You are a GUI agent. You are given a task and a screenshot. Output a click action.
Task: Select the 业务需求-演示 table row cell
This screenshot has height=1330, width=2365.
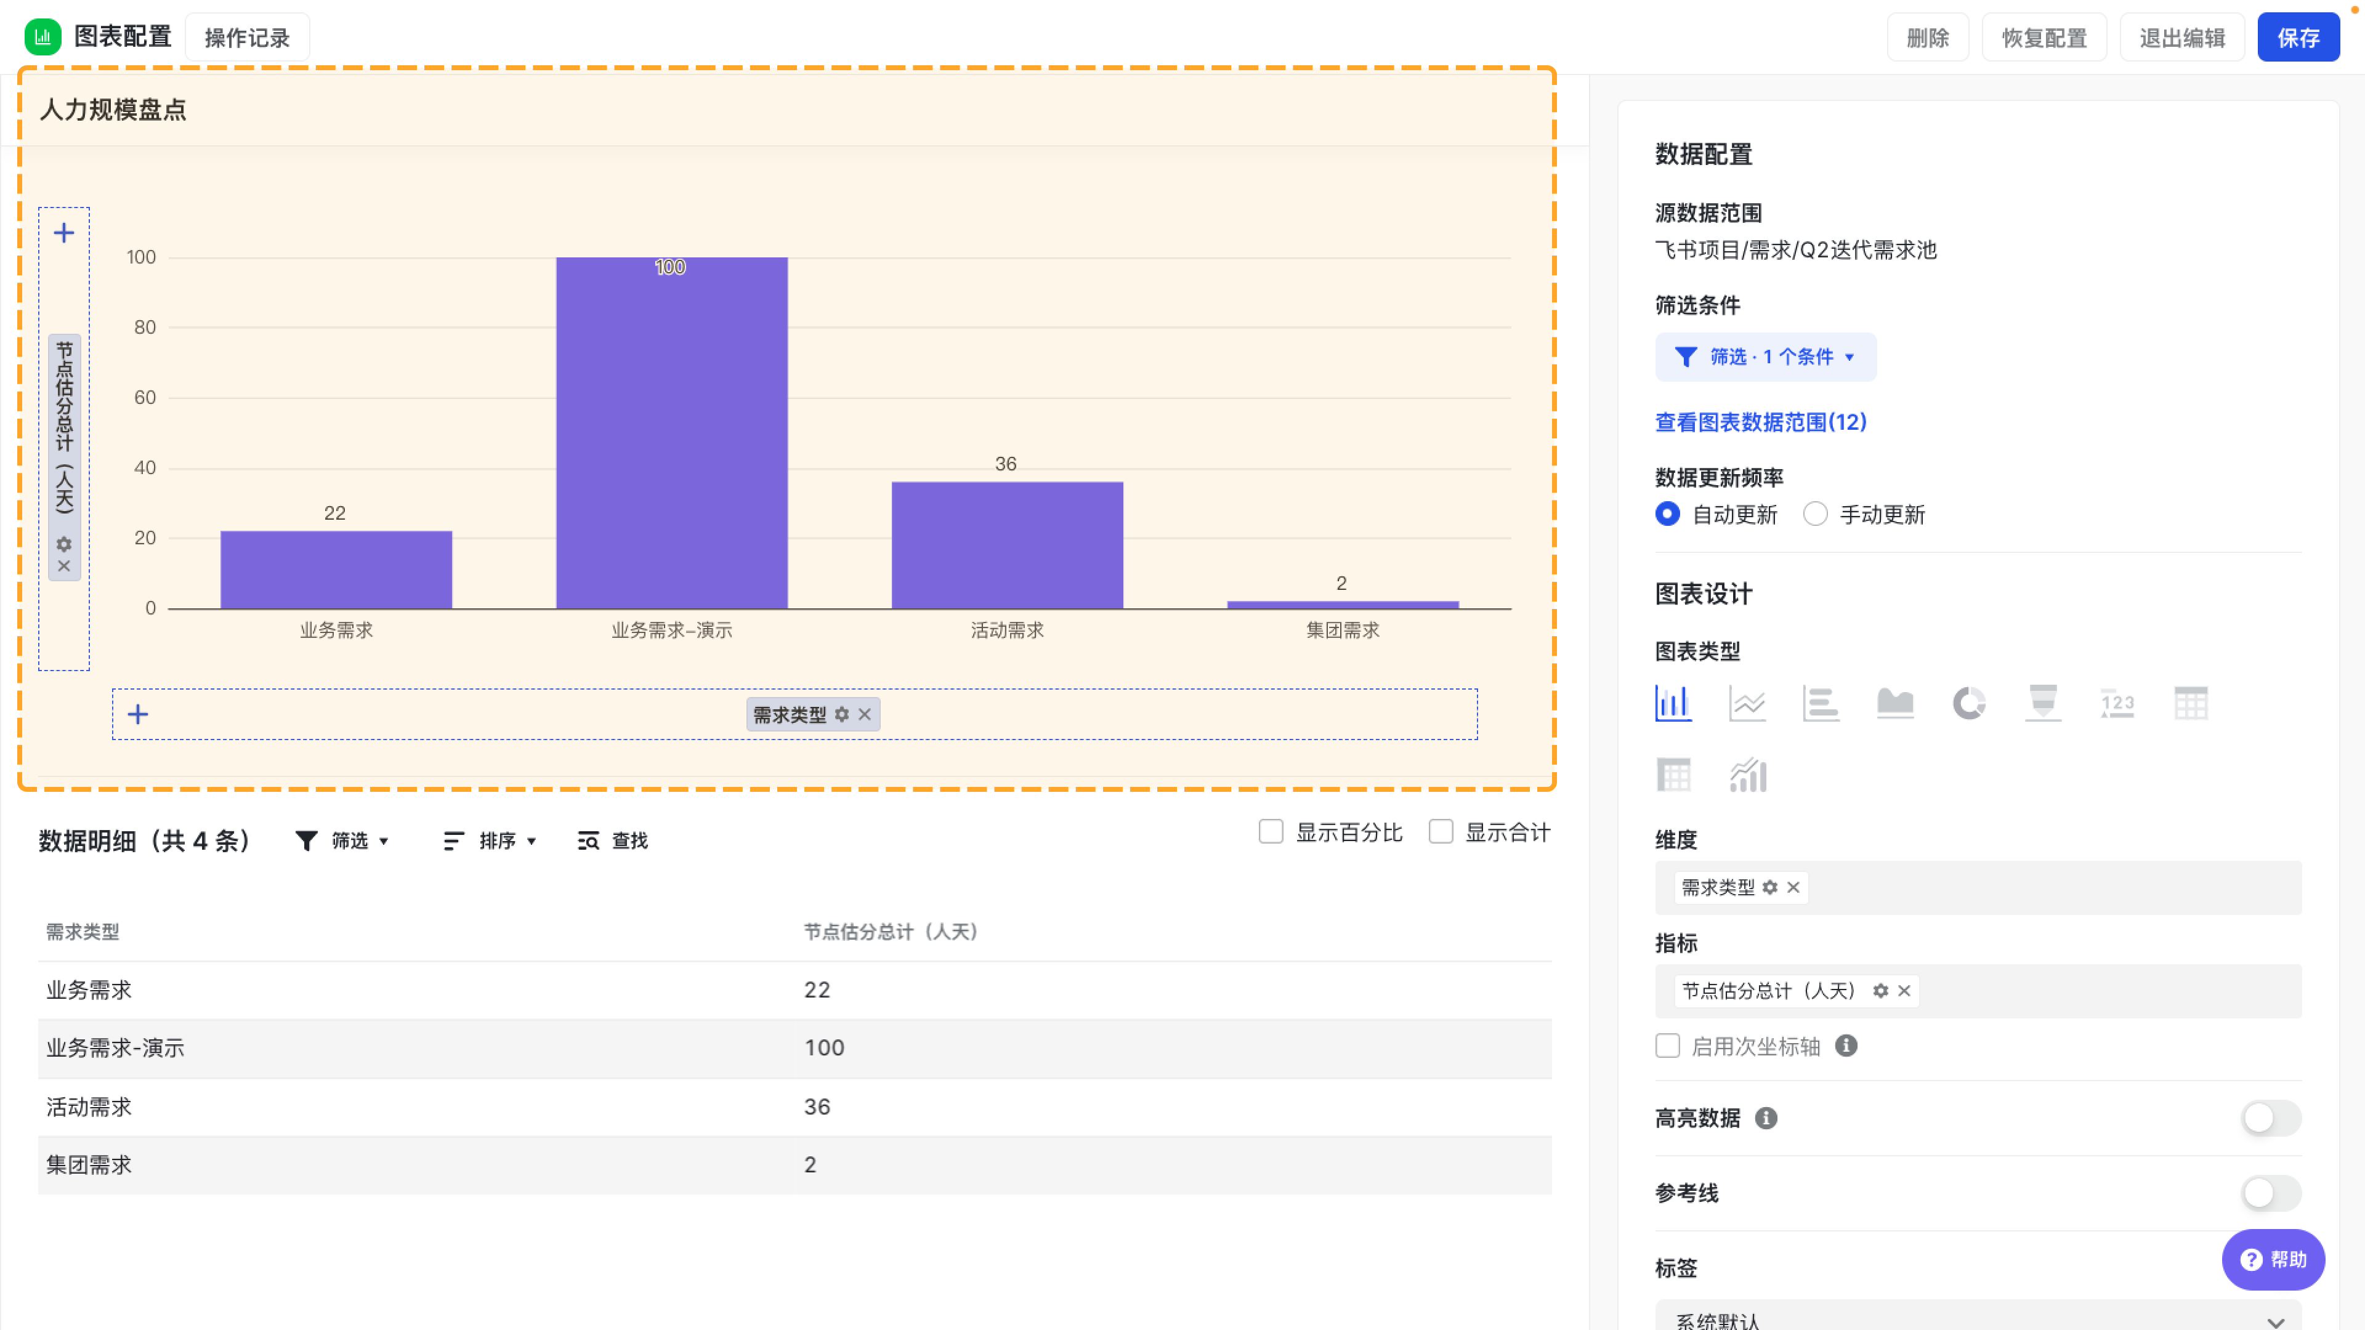[x=115, y=1048]
